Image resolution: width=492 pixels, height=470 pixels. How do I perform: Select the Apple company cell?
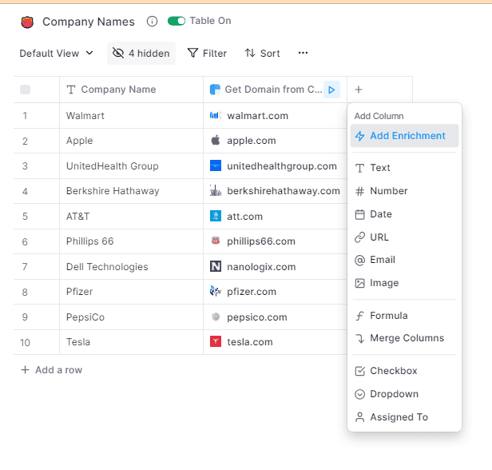131,141
